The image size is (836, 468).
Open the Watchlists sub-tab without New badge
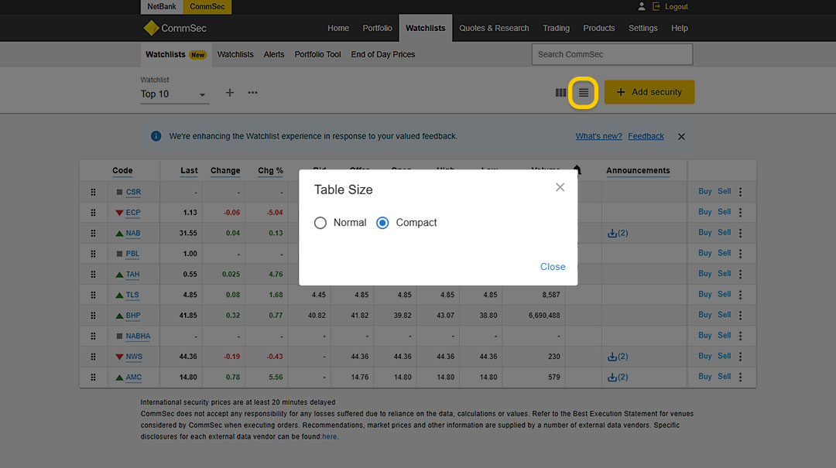point(235,54)
